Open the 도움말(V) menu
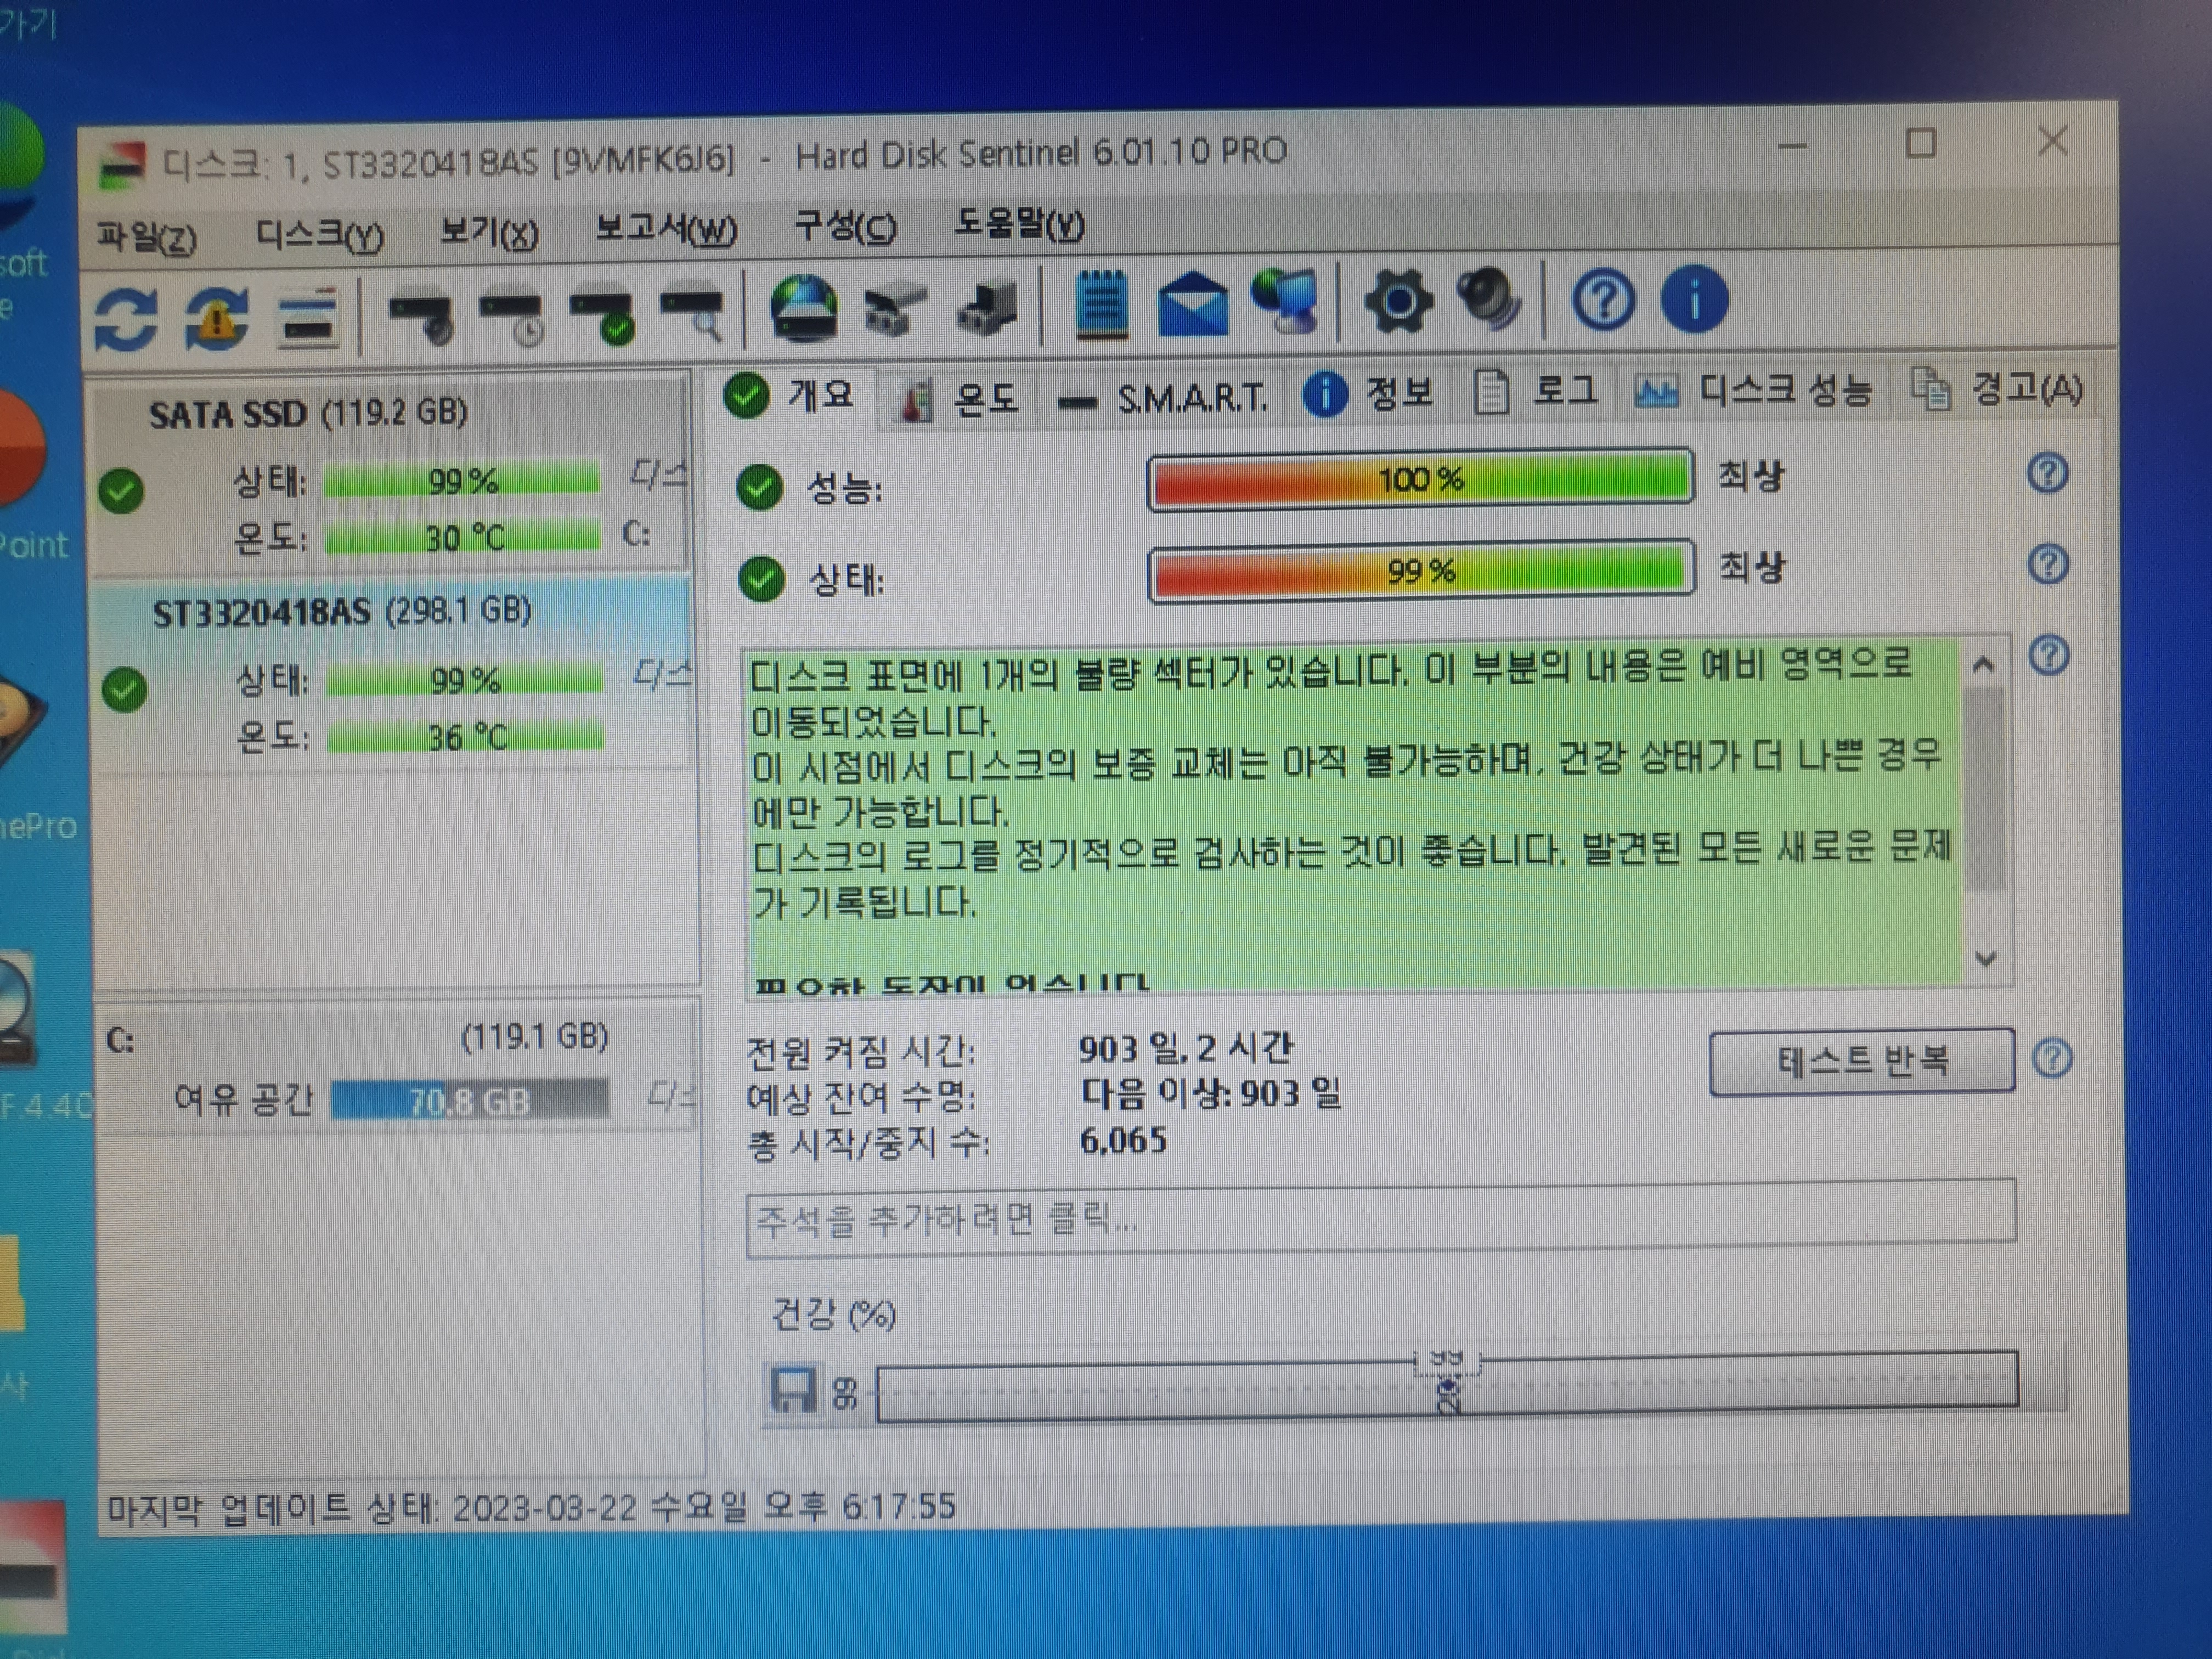The image size is (2212, 1659). point(1019,223)
